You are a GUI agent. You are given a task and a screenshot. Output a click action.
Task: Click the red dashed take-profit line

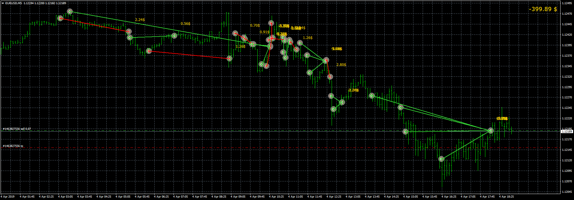pyautogui.click(x=280, y=148)
